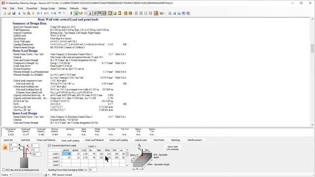Click the print preview magnifier icon in toolbar
Image resolution: width=315 pixels, height=177 pixels.
(170, 13)
